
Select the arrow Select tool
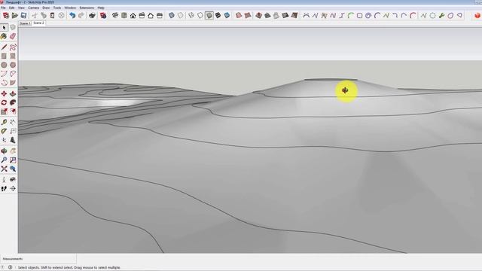4,28
